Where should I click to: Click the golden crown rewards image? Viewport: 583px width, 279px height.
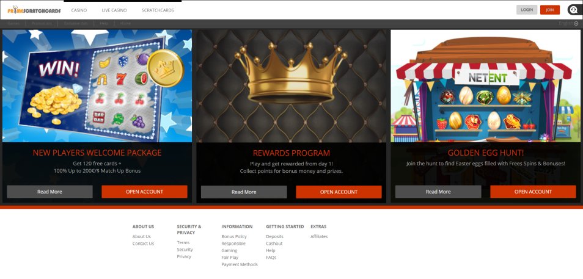pos(291,86)
